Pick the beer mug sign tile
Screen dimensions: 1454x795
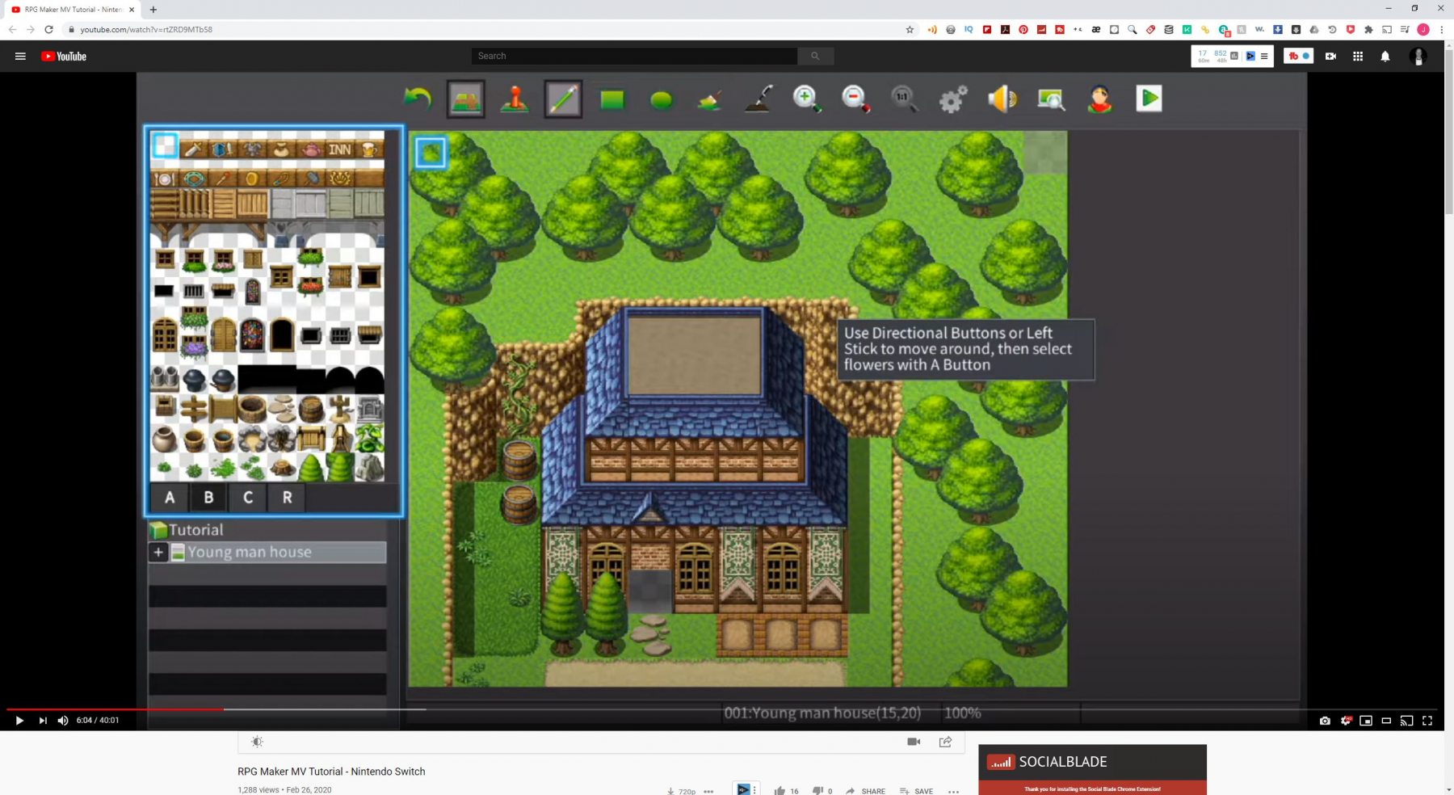pos(369,149)
